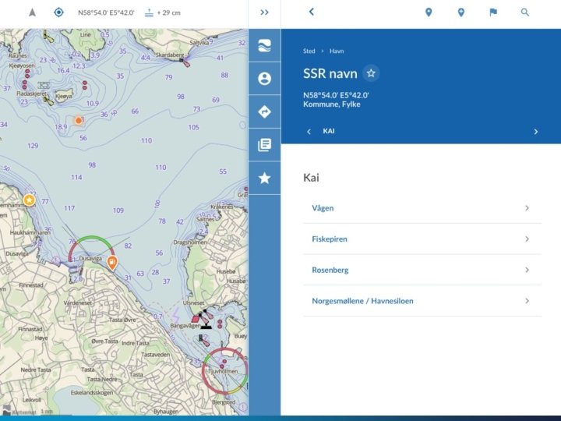Image resolution: width=561 pixels, height=421 pixels.
Task: Select the first map pin icon in header
Action: [429, 12]
